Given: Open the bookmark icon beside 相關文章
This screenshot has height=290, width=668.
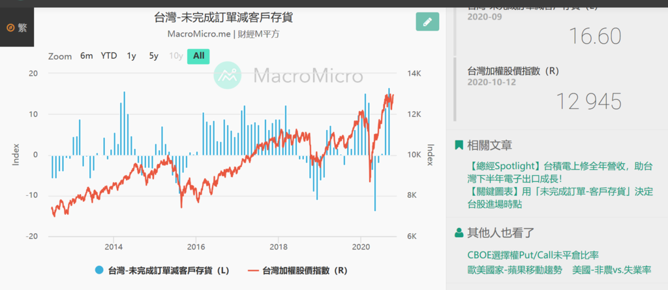Looking at the screenshot, I should pos(459,145).
